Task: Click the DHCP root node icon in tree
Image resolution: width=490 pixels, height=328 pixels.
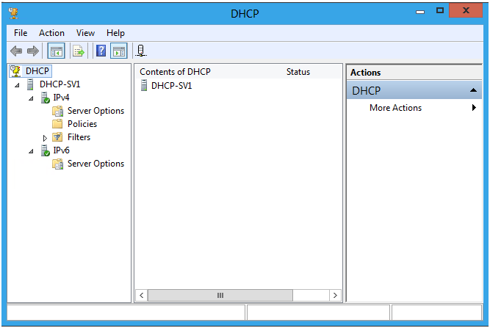Action: pos(15,71)
